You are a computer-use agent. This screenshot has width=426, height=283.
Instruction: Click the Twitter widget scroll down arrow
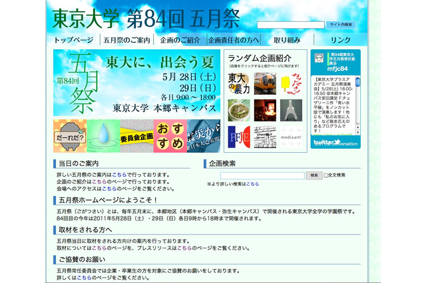point(358,133)
